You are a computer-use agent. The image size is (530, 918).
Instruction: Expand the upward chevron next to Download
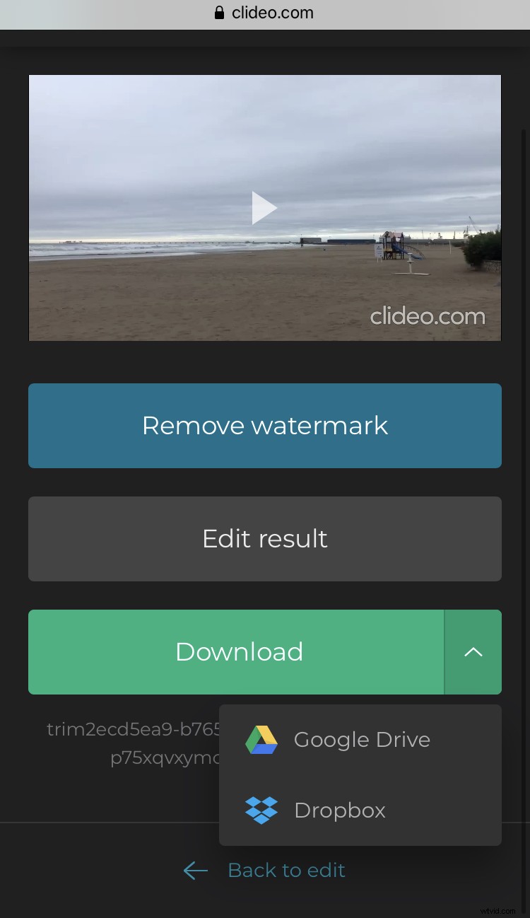click(x=473, y=652)
